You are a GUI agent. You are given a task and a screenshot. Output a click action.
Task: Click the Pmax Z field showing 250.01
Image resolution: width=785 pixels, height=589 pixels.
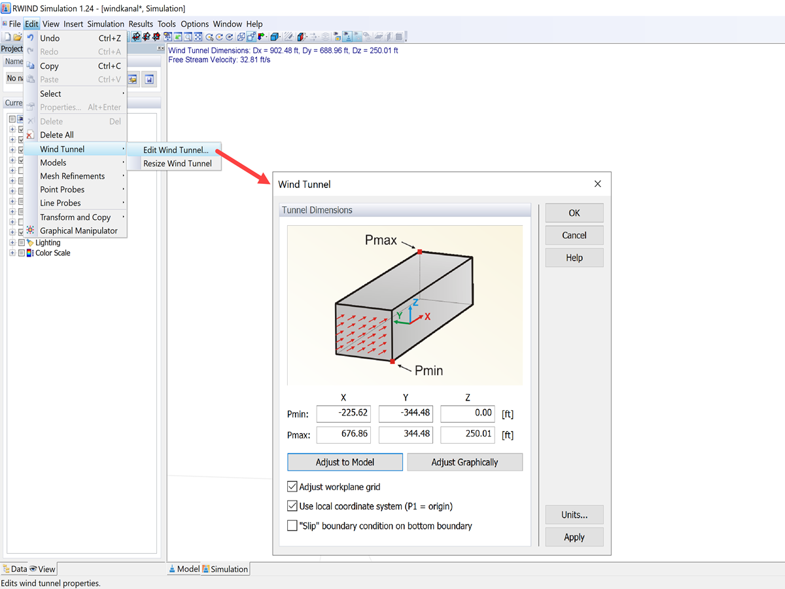pos(468,435)
